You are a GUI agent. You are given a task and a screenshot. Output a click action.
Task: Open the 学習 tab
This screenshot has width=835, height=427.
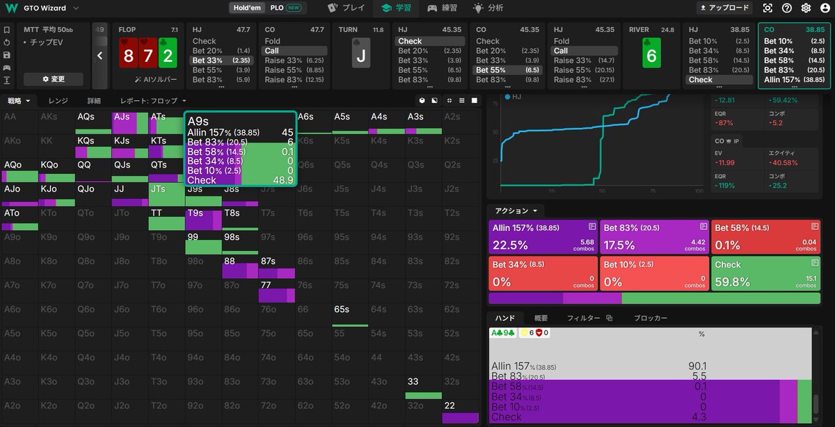396,8
